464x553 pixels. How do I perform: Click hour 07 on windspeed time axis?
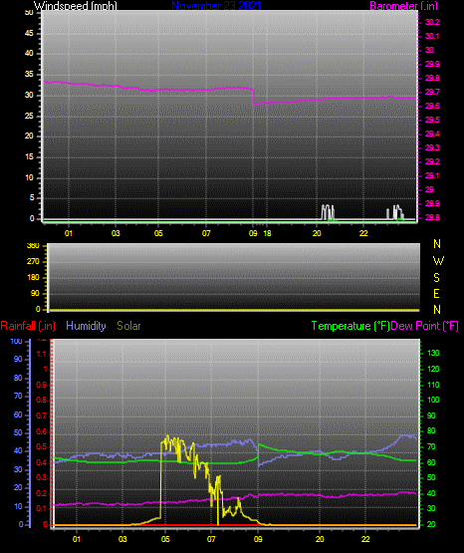[206, 233]
